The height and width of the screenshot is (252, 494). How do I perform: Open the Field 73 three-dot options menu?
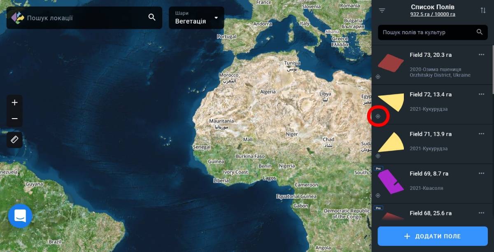click(x=481, y=54)
